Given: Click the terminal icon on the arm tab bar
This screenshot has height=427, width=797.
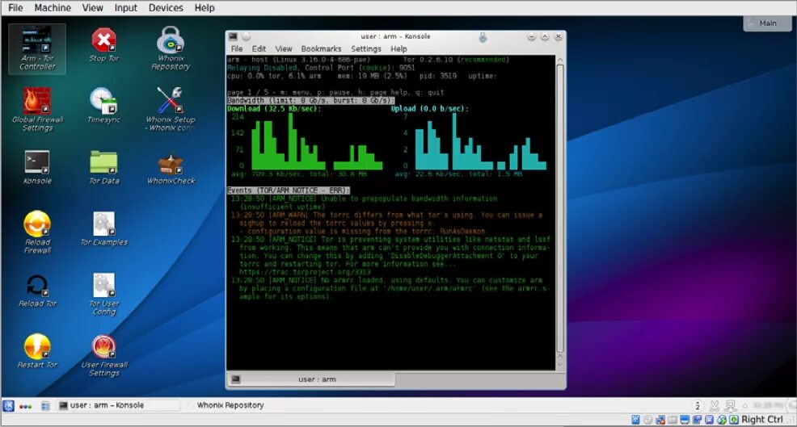Looking at the screenshot, I should click(236, 379).
